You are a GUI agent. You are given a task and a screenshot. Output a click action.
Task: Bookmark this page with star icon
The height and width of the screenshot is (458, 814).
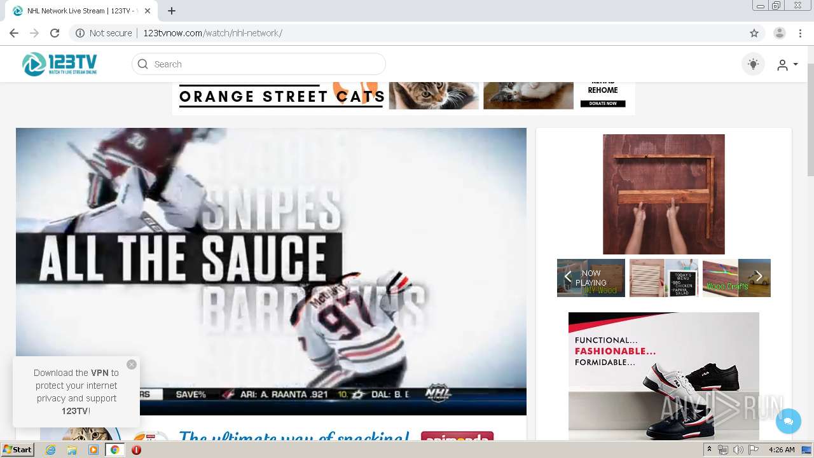pyautogui.click(x=754, y=33)
